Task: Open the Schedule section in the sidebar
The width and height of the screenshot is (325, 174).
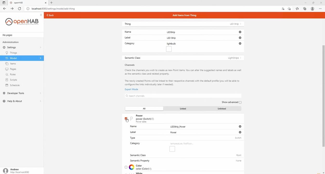Action: [x=15, y=85]
